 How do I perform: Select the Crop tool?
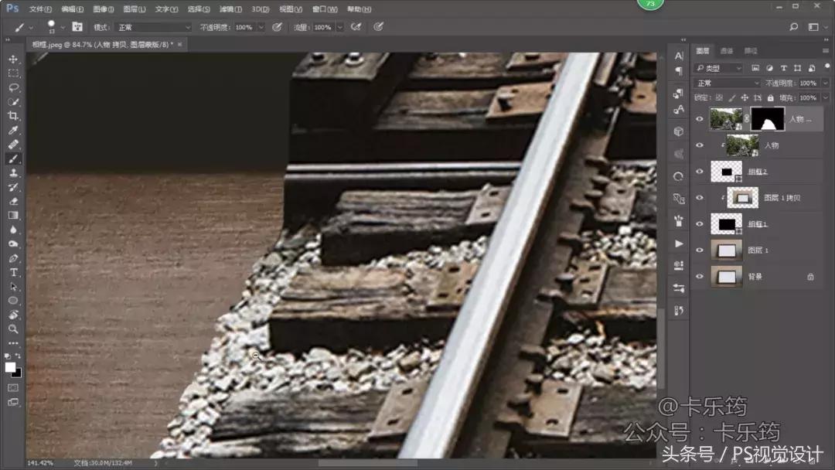click(x=13, y=116)
